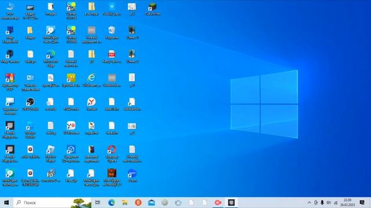371x208 pixels.
Task: Open the Yandex desktop shortcut
Action: tap(92, 104)
